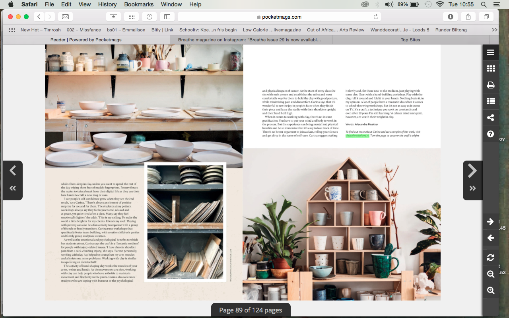This screenshot has width=509, height=318.
Task: Open bs01 – Emmalison bookmark
Action: 126,30
